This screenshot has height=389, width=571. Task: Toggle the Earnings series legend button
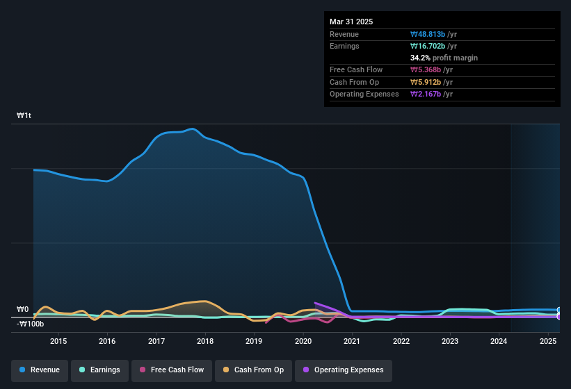coord(99,370)
